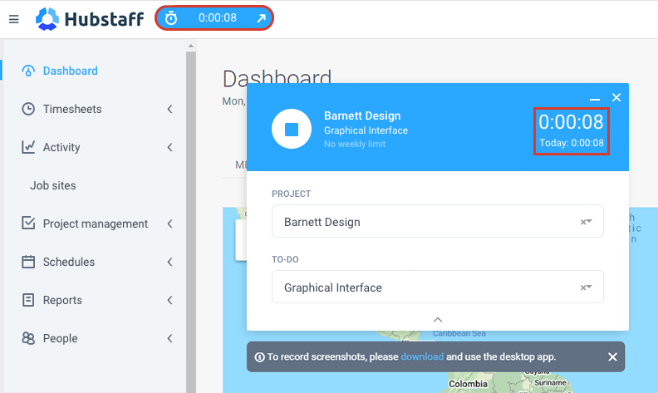
Task: Stop the running timer
Action: pyautogui.click(x=292, y=129)
